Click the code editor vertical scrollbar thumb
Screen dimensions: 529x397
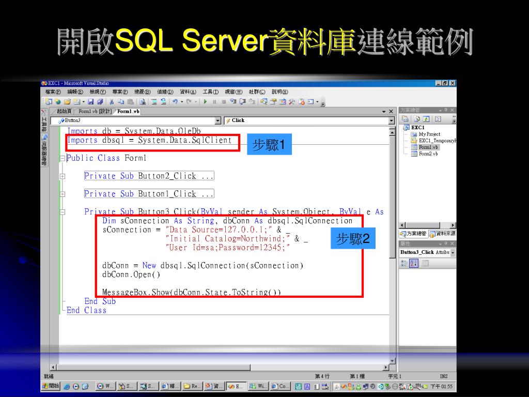[392, 197]
